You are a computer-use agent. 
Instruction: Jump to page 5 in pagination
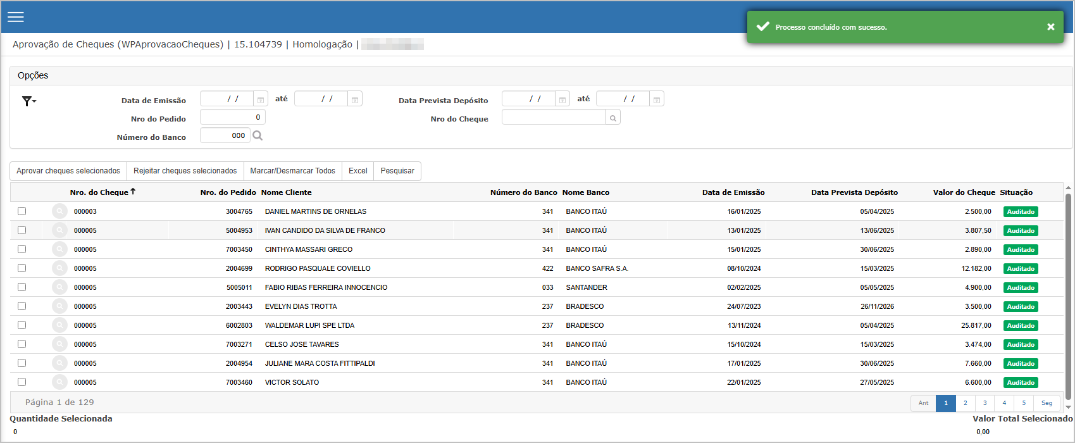pyautogui.click(x=1024, y=403)
